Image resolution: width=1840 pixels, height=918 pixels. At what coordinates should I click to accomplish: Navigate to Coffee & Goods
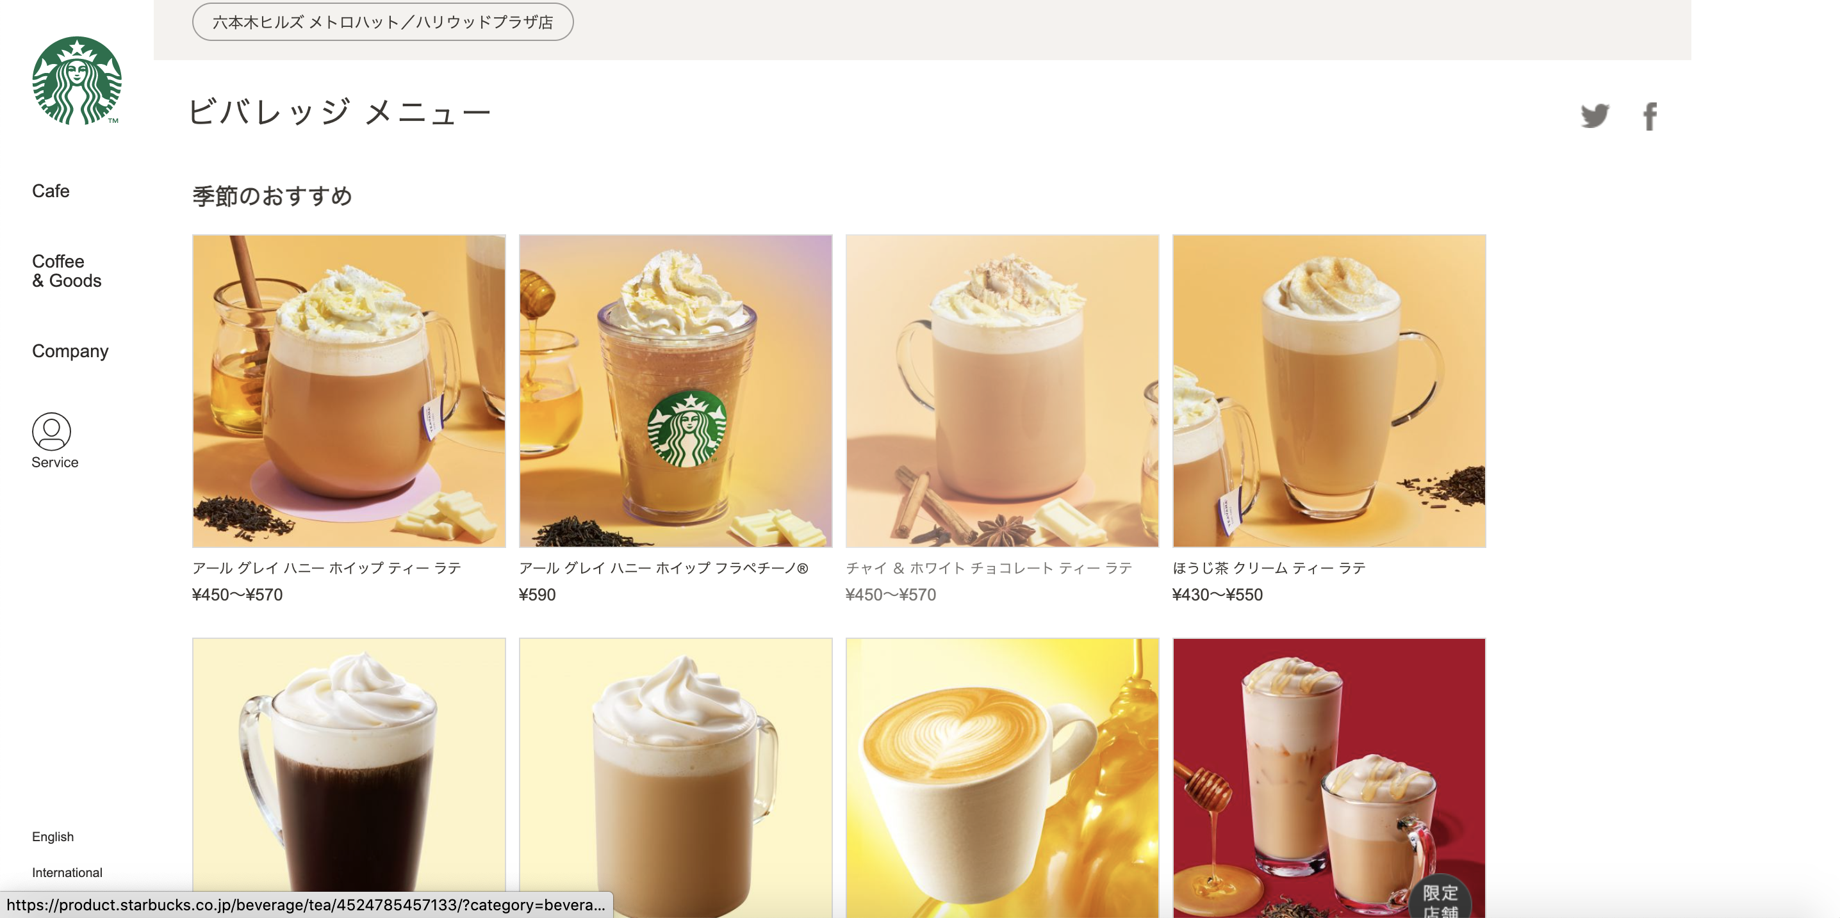(67, 271)
